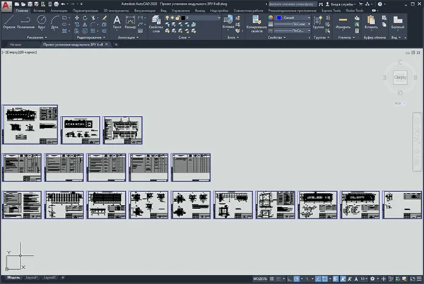Click the МОДЕЛЬ button in status bar
The height and width of the screenshot is (284, 424).
[x=260, y=278]
